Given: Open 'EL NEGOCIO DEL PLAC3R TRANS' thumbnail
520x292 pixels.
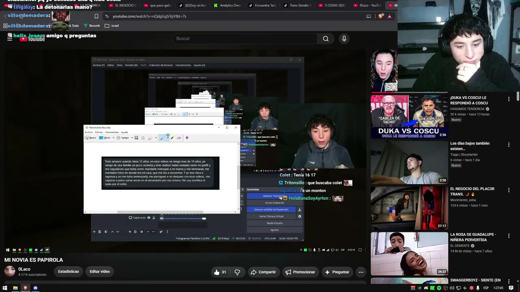Looking at the screenshot, I should pyautogui.click(x=409, y=208).
